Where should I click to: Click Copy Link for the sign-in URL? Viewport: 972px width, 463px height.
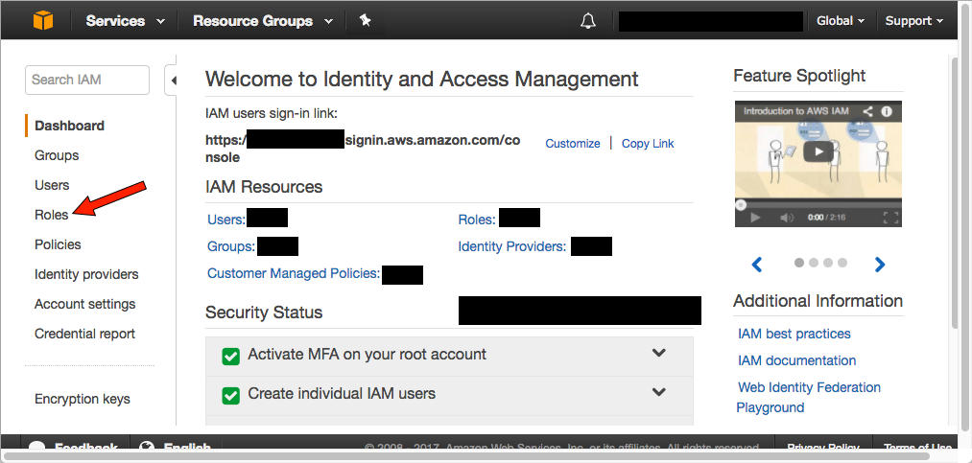tap(648, 144)
